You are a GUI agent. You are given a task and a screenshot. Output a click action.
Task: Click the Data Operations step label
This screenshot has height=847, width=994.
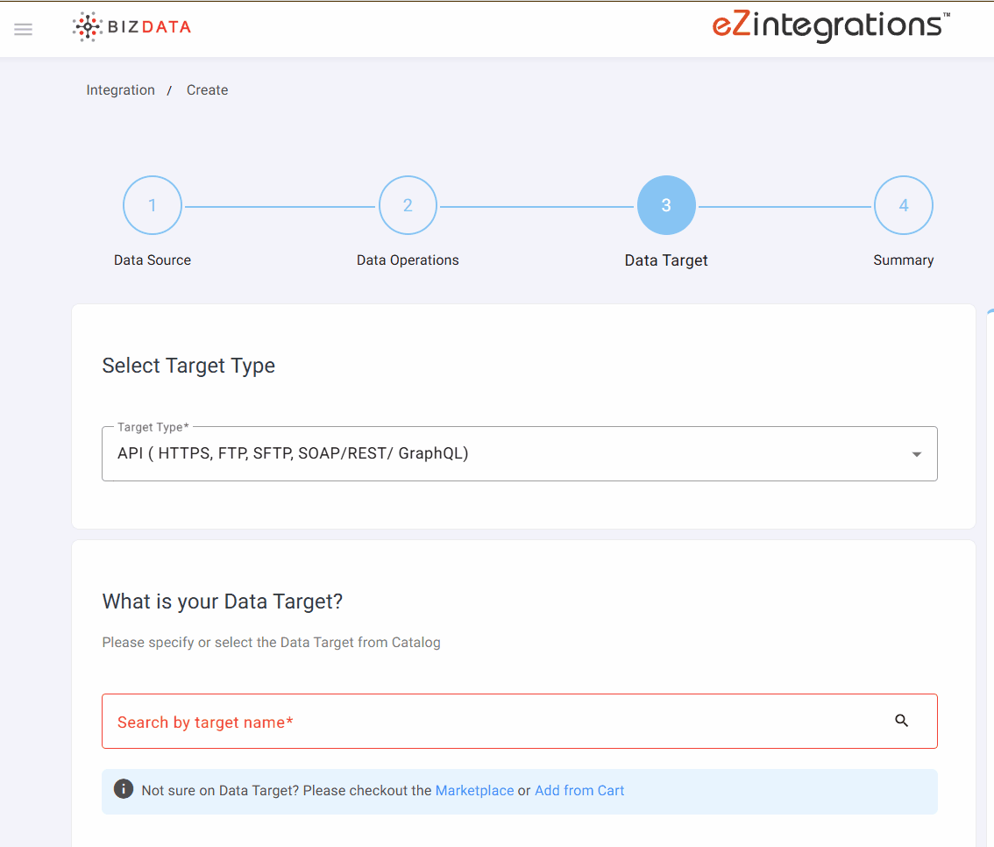(408, 260)
